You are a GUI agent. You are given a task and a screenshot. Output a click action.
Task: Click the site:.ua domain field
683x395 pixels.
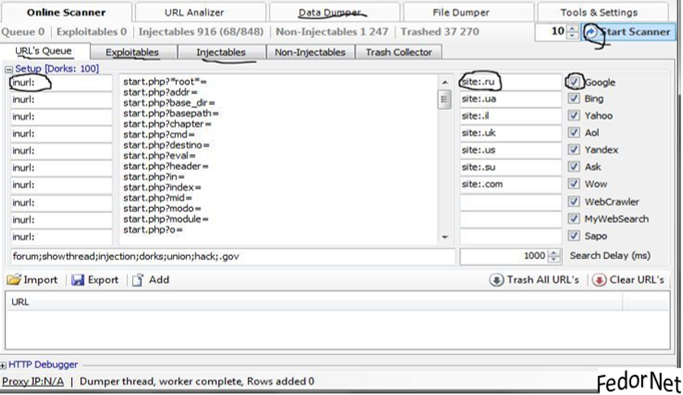(510, 99)
